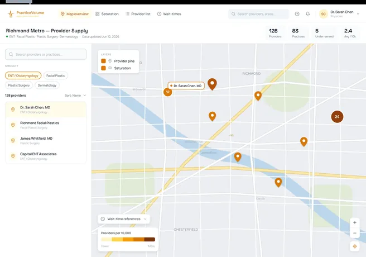Click the 5 Under-served stat card
Screen dimensions: 366x257
(x=324, y=33)
